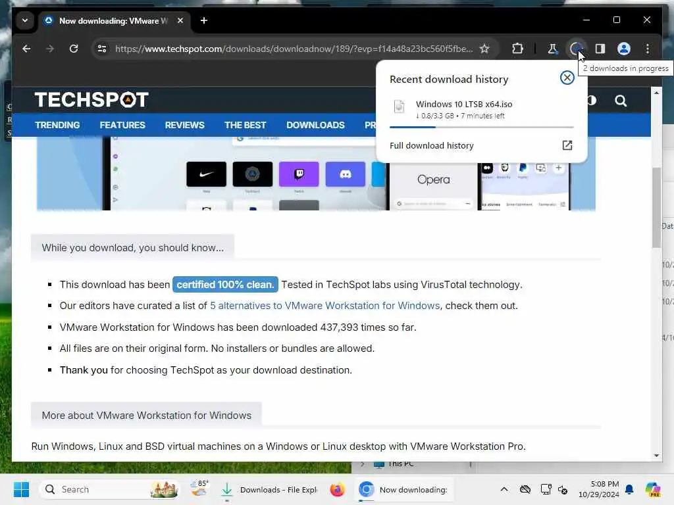
Task: Click the certified 100% clean badge
Action: [225, 284]
